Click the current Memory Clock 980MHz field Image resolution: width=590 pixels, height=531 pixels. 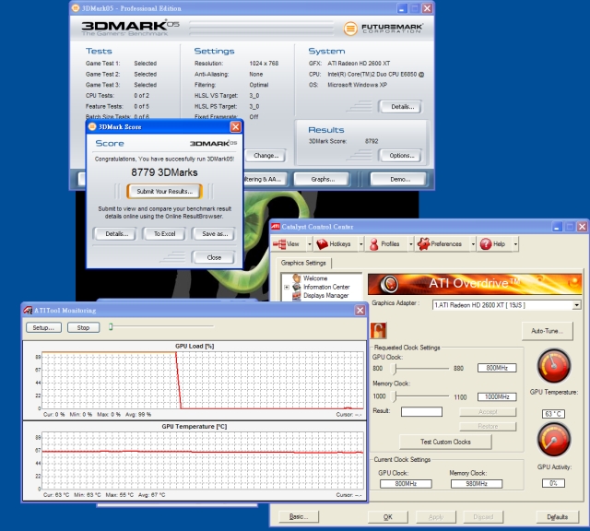[x=477, y=484]
